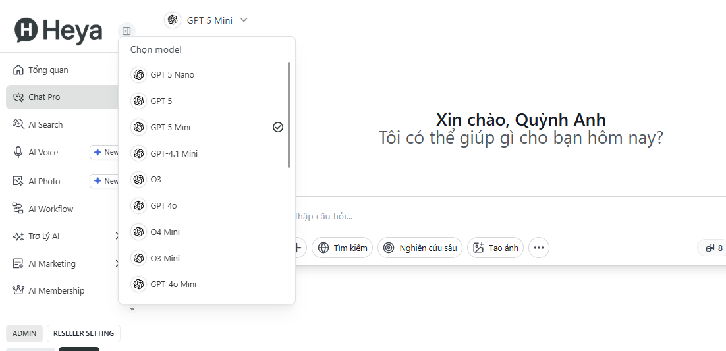Collapse the sidebar using the panel icon
726x351 pixels.
point(126,31)
